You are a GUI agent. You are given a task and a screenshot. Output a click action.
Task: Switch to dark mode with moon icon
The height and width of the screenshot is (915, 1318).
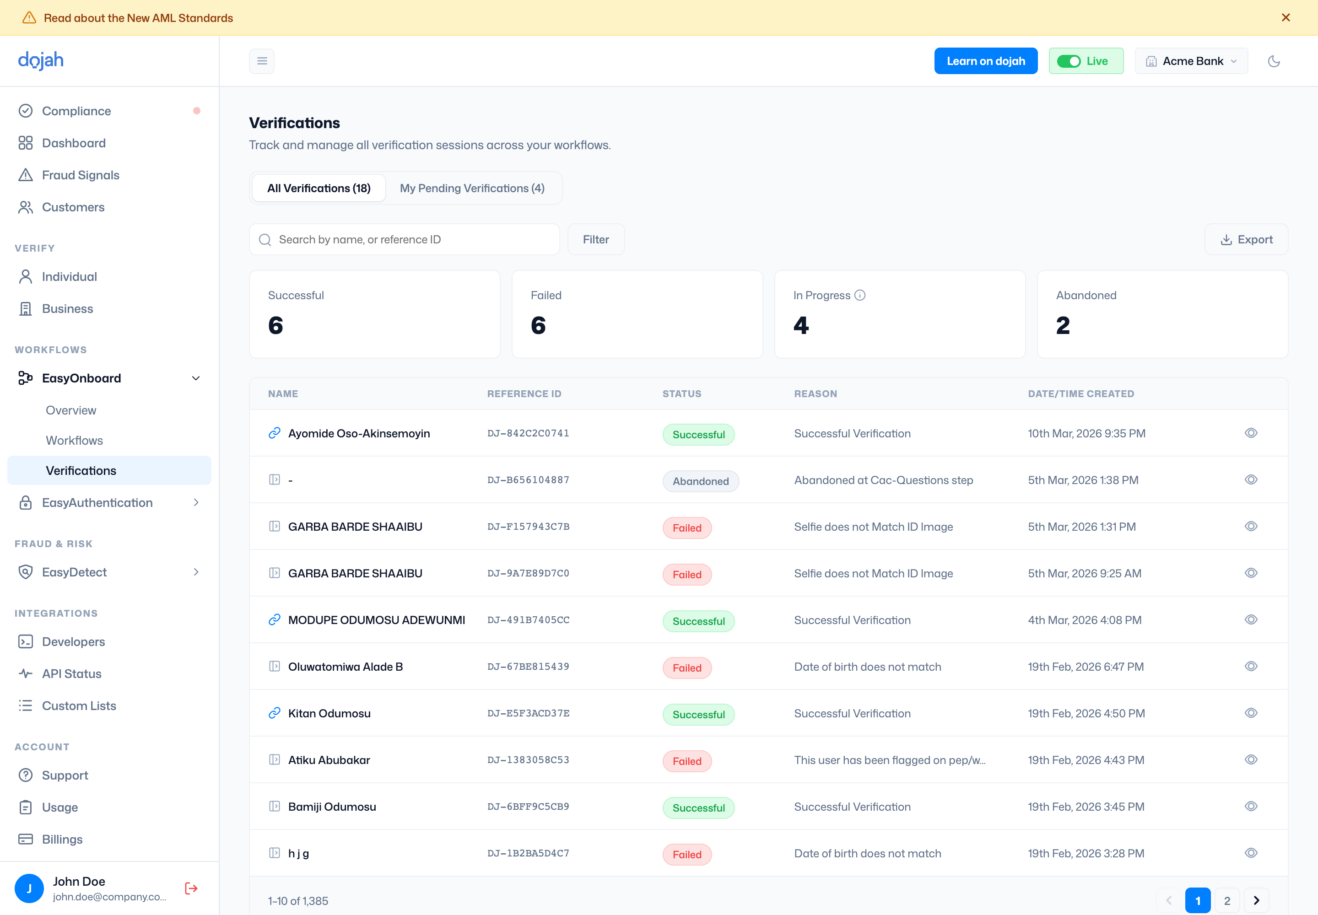(1274, 61)
